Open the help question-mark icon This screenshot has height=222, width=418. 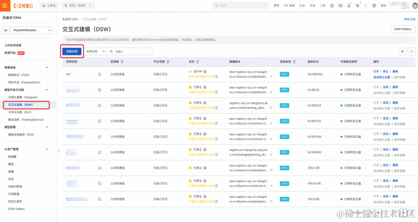[374, 5]
